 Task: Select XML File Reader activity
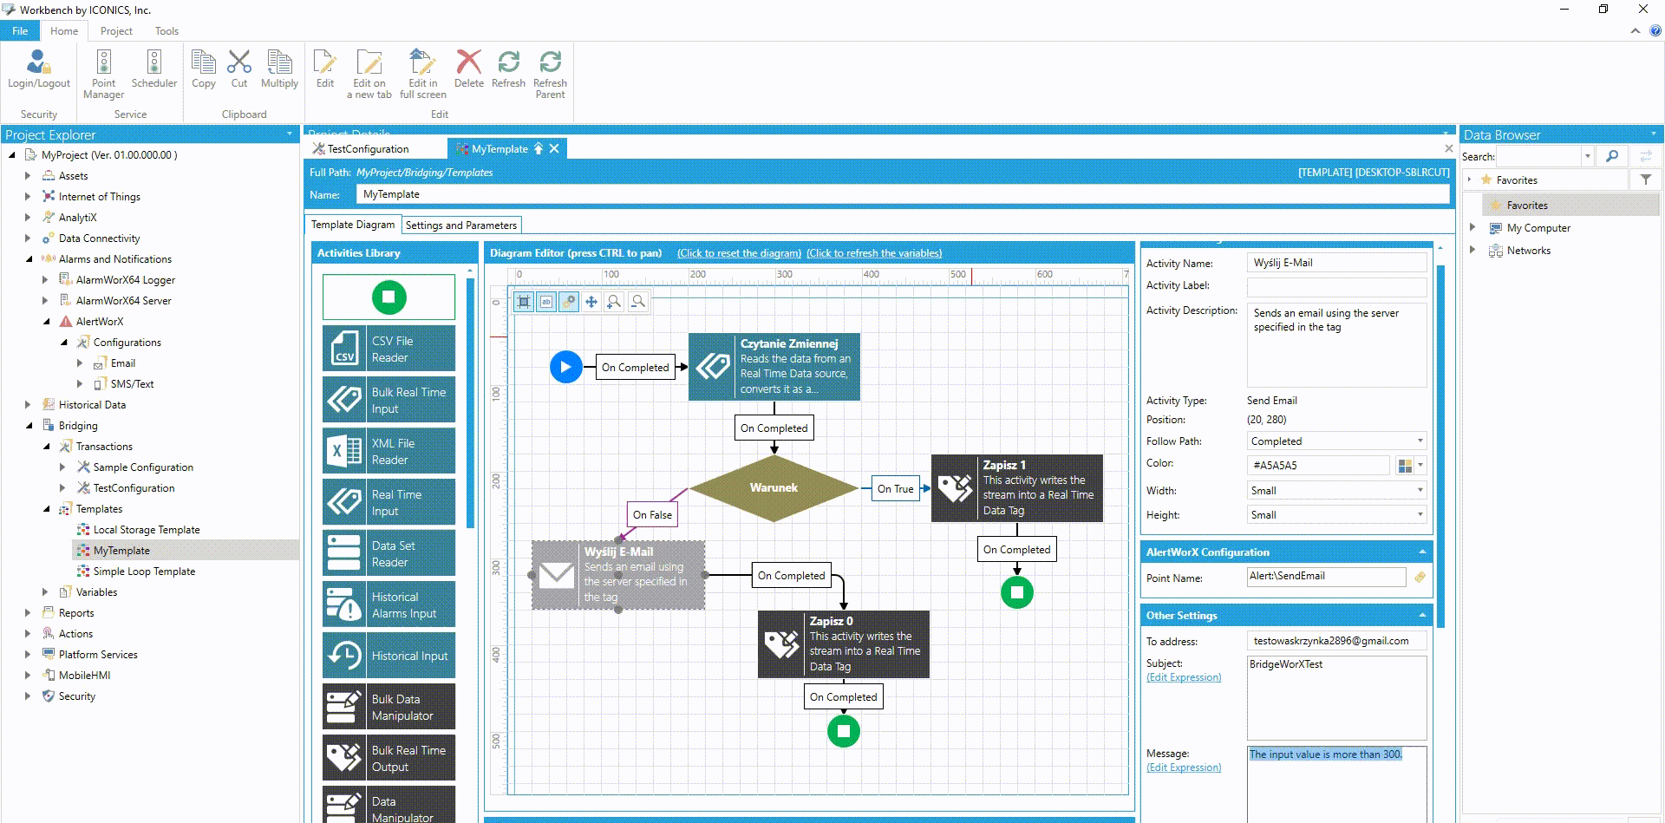coord(388,451)
